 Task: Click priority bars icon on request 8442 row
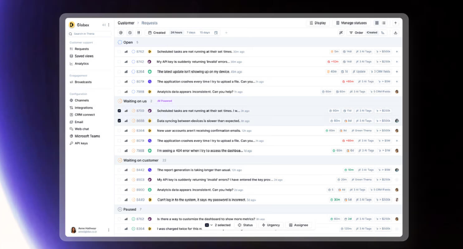tap(126, 170)
